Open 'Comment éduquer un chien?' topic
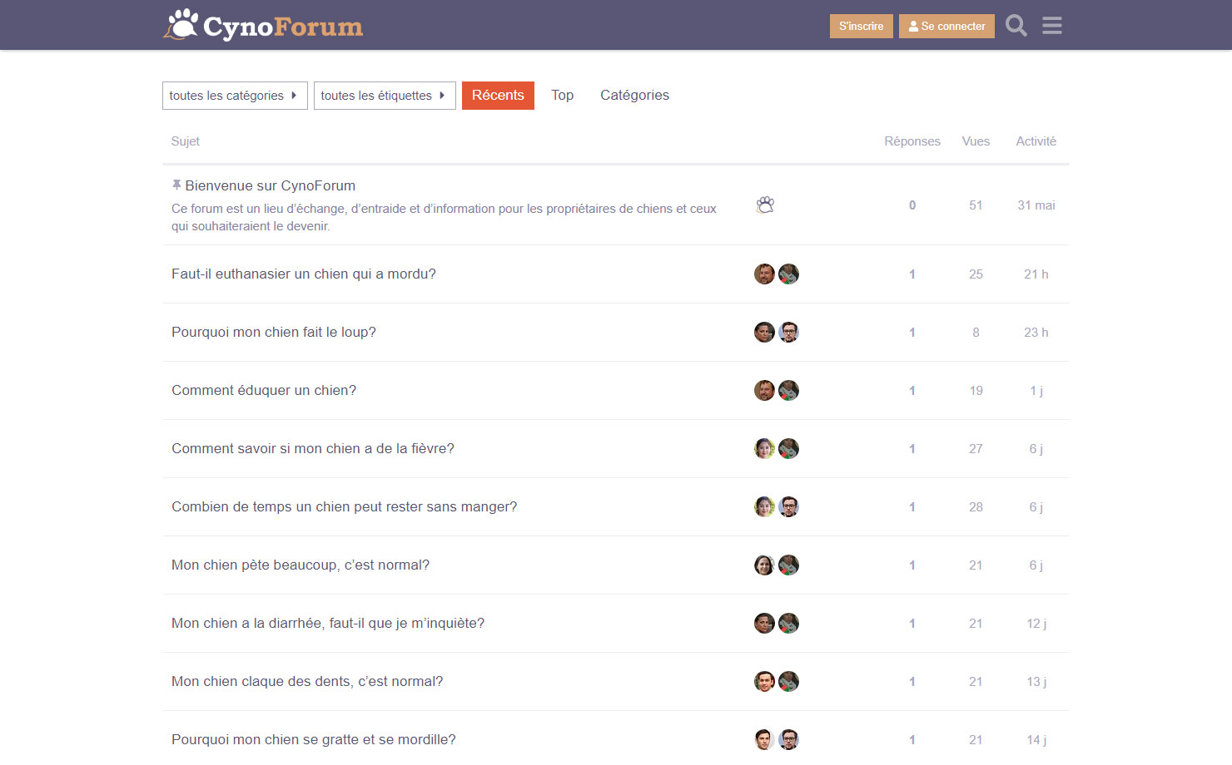1232x765 pixels. point(264,390)
